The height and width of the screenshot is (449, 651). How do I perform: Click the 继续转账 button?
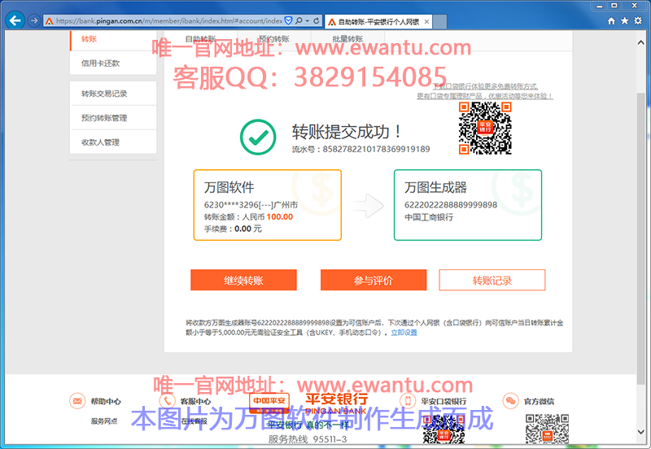point(243,280)
